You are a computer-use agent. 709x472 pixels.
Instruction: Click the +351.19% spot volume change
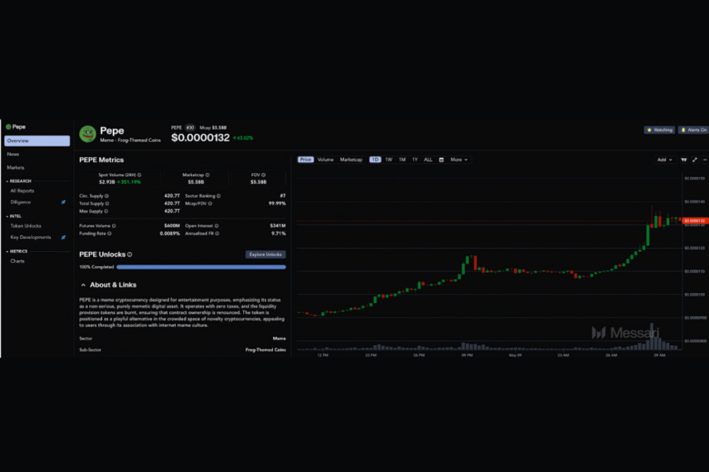[129, 182]
